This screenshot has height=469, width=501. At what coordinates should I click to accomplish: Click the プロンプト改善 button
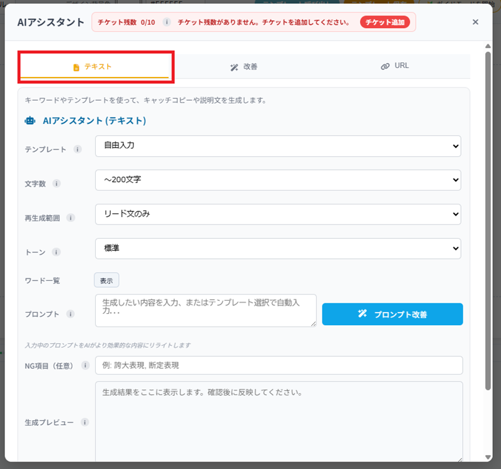[x=392, y=315]
